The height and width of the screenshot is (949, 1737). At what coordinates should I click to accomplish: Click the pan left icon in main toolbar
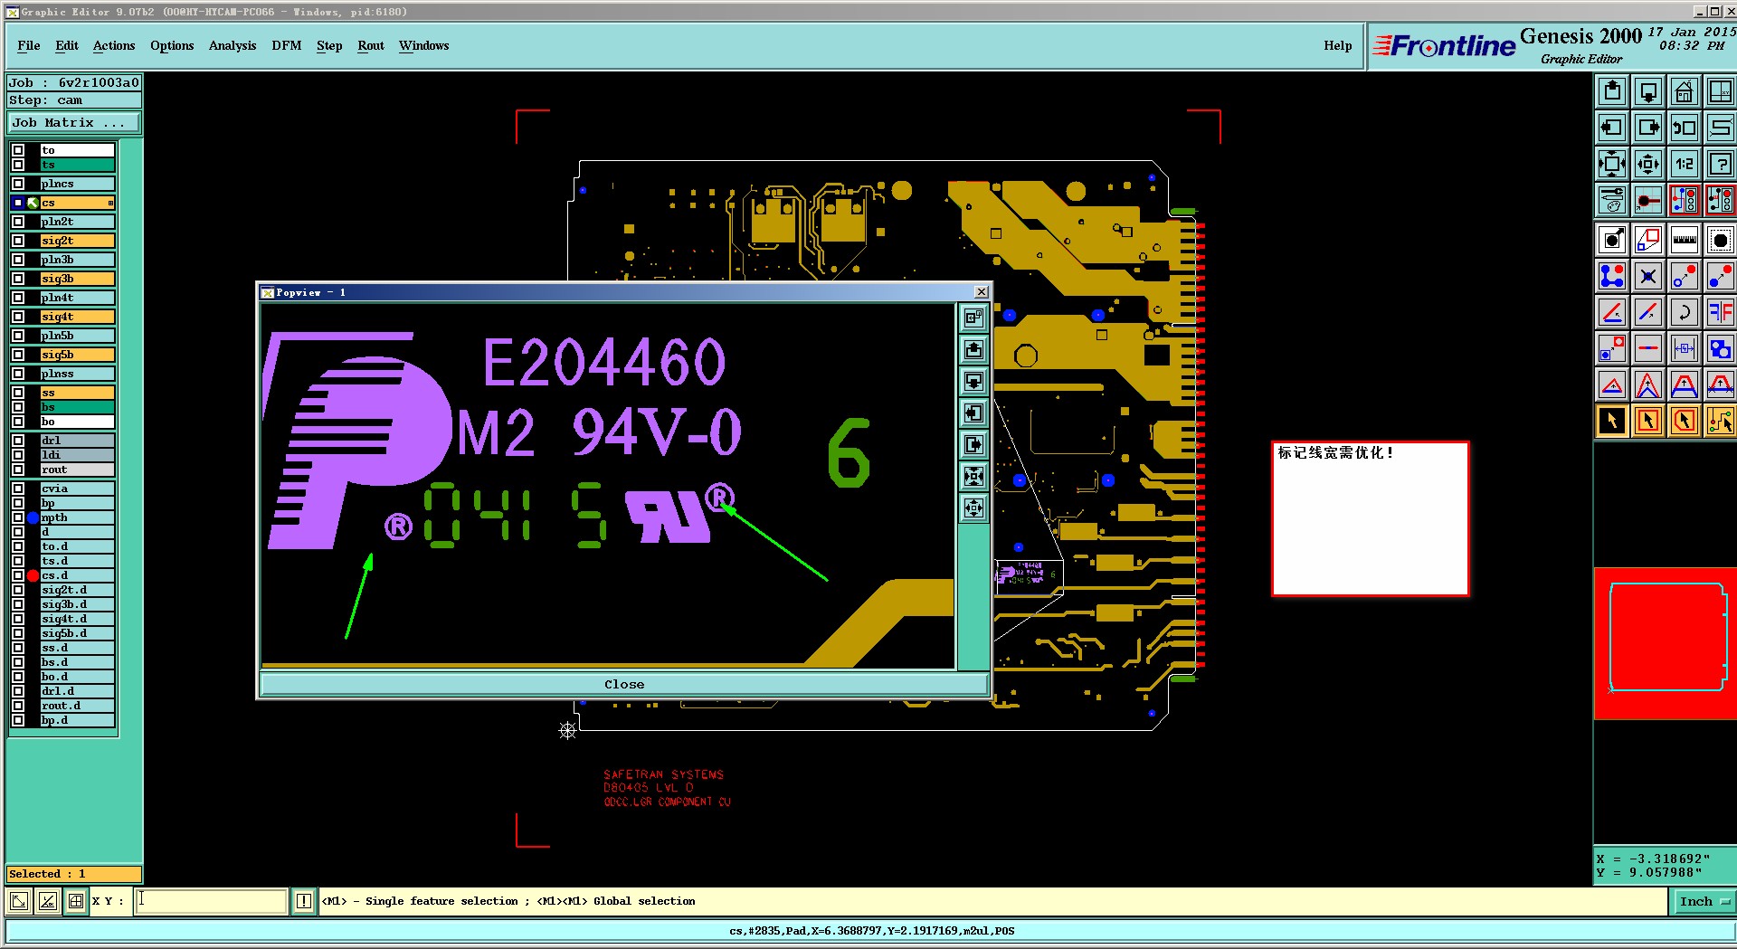tap(1612, 128)
